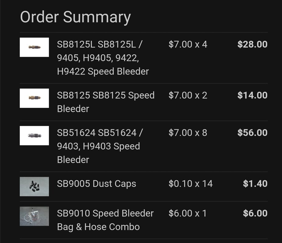Click the $56.00 line total
Viewport: 282px width, 243px height.
click(252, 133)
